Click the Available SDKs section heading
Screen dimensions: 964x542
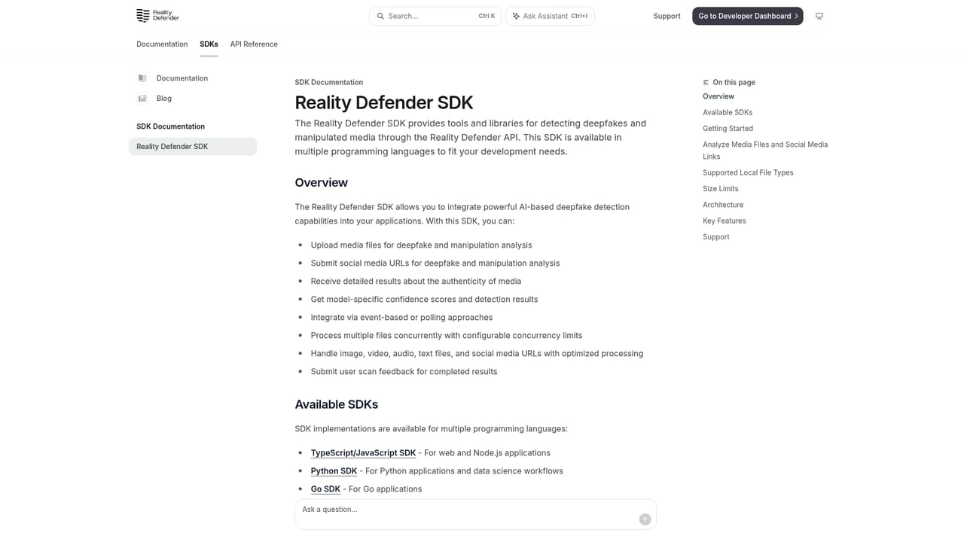click(x=336, y=404)
